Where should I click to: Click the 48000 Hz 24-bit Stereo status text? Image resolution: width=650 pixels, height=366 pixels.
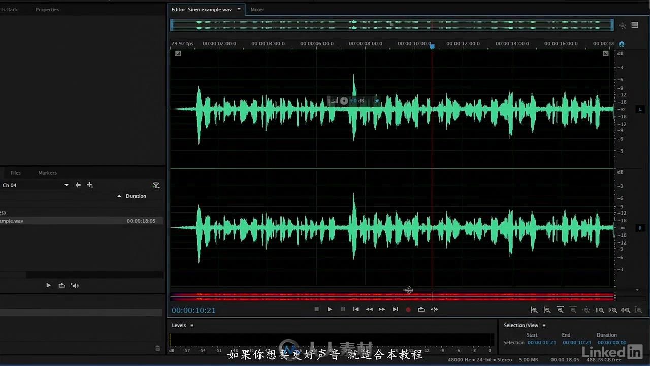[x=480, y=360]
